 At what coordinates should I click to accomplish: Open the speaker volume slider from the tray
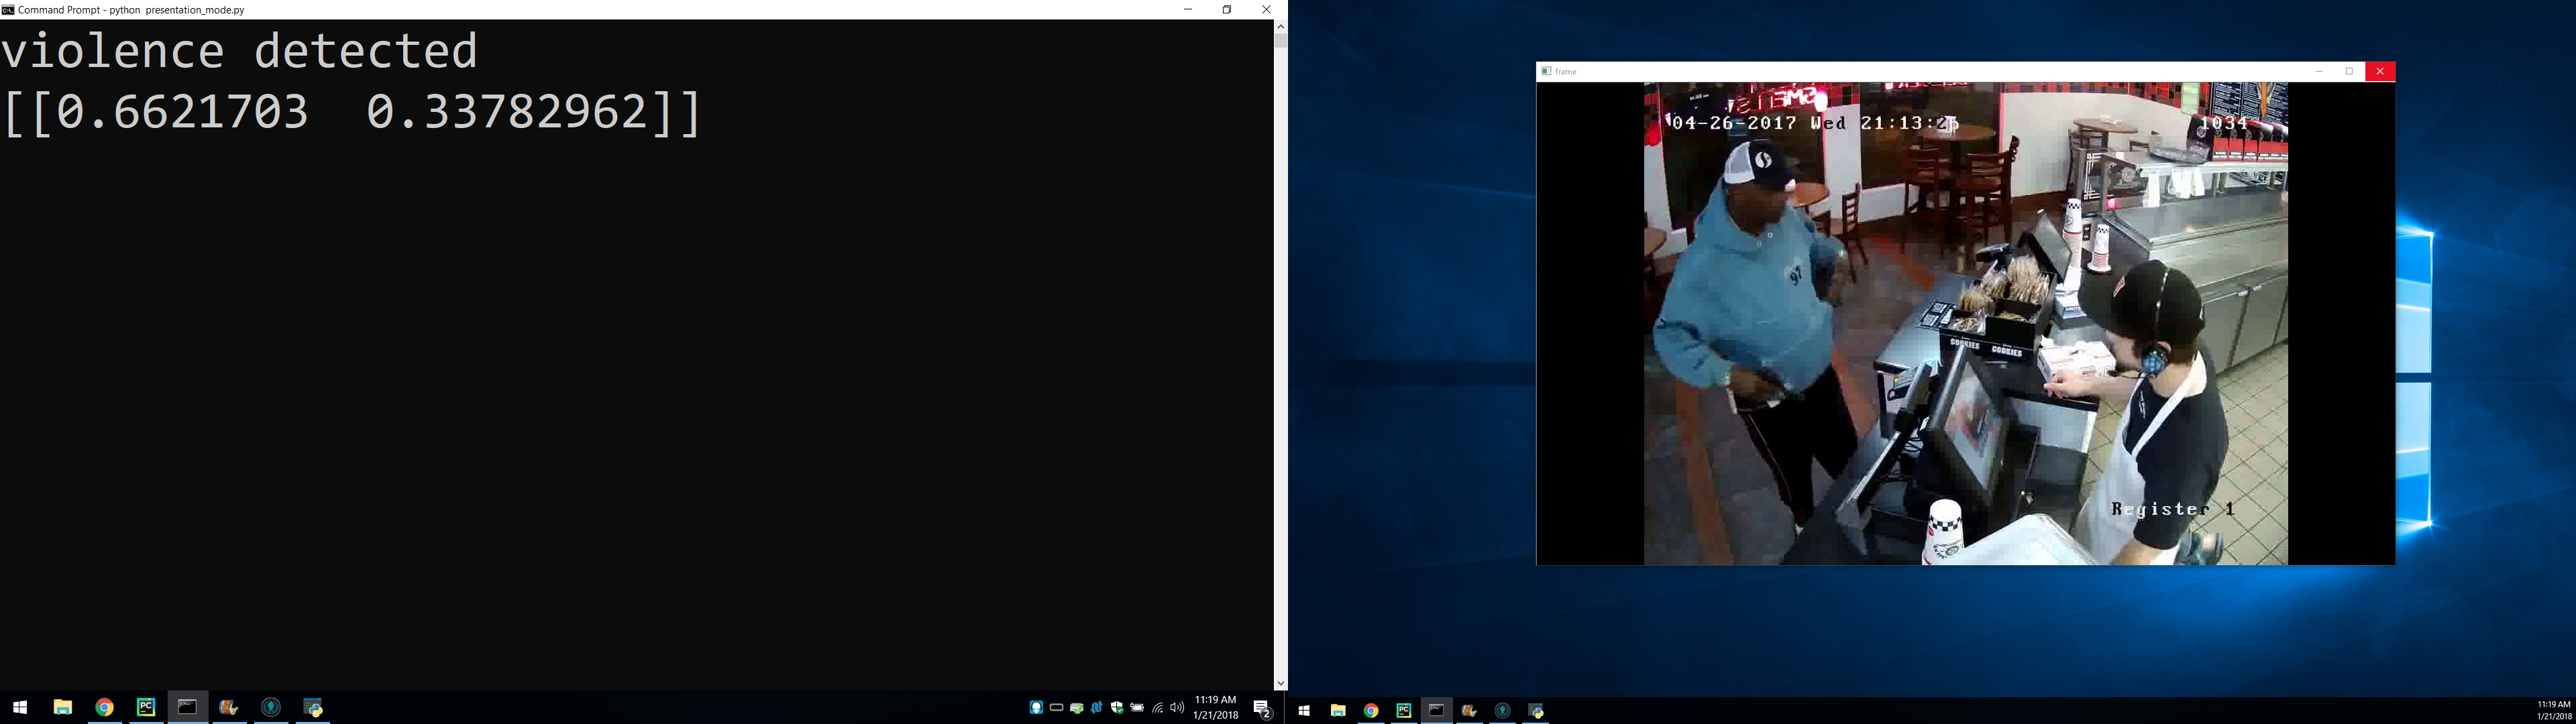pos(1177,708)
